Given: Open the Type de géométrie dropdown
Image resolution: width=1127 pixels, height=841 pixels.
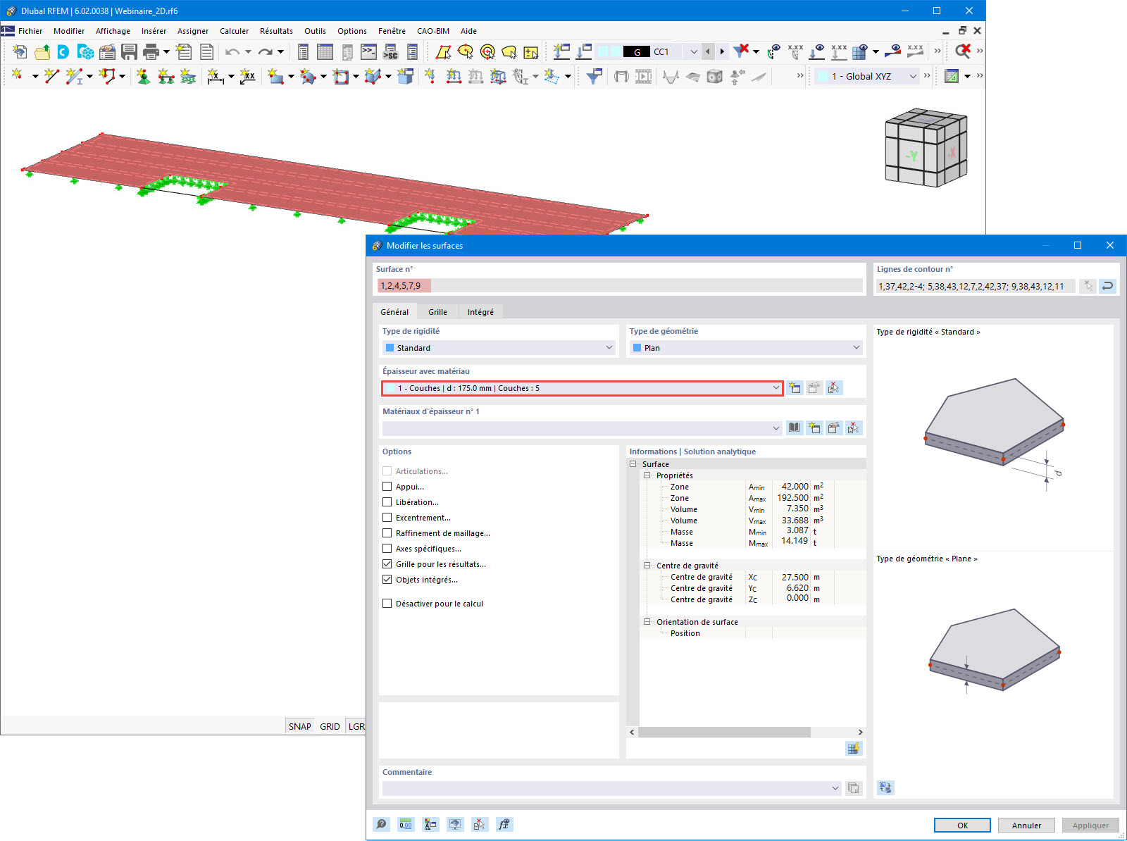Looking at the screenshot, I should (746, 348).
